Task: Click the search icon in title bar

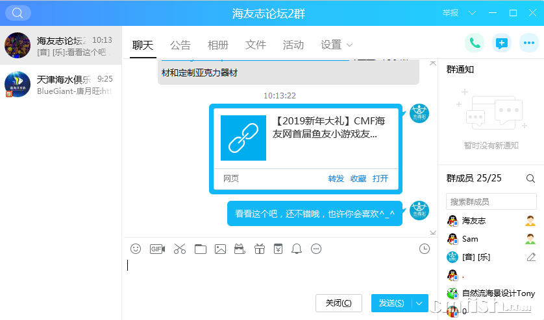Action: pos(18,13)
